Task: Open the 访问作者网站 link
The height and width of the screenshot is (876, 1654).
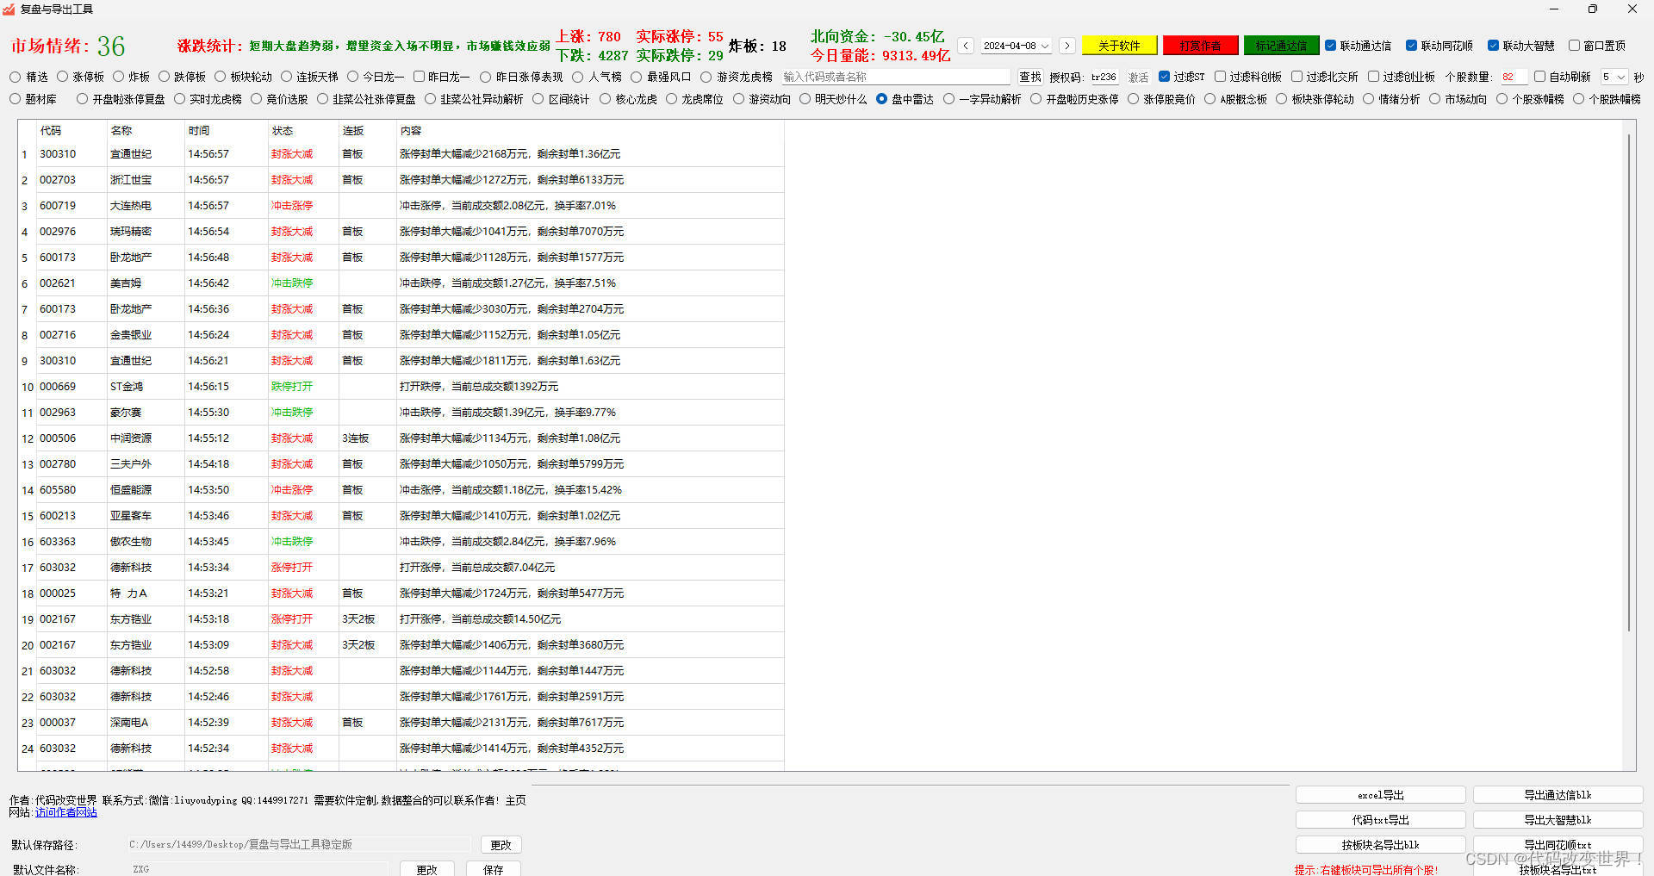Action: click(66, 812)
